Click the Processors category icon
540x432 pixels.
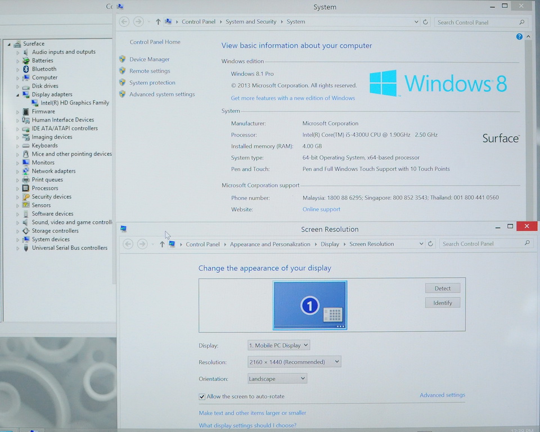pyautogui.click(x=25, y=188)
